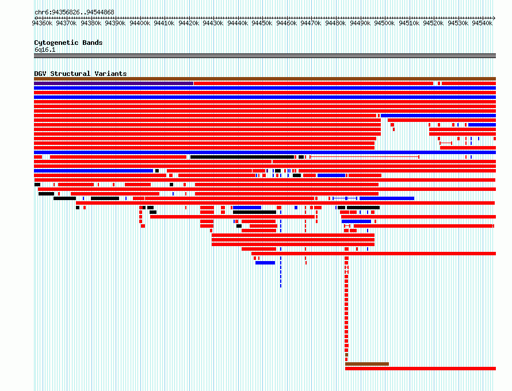The width and height of the screenshot is (512, 391).
Task: Click the 94480k ruler tick label
Action: click(335, 23)
